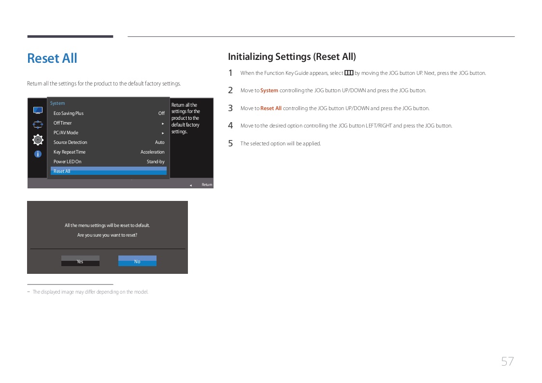The width and height of the screenshot is (542, 383).
Task: Open the Off Timer submenu
Action: click(x=109, y=123)
